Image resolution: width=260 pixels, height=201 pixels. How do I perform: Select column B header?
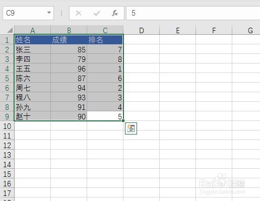point(69,30)
